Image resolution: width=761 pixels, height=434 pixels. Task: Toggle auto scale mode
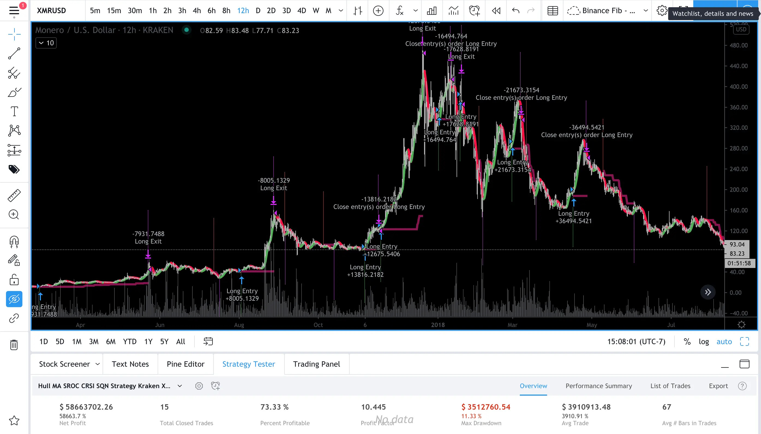pos(724,342)
